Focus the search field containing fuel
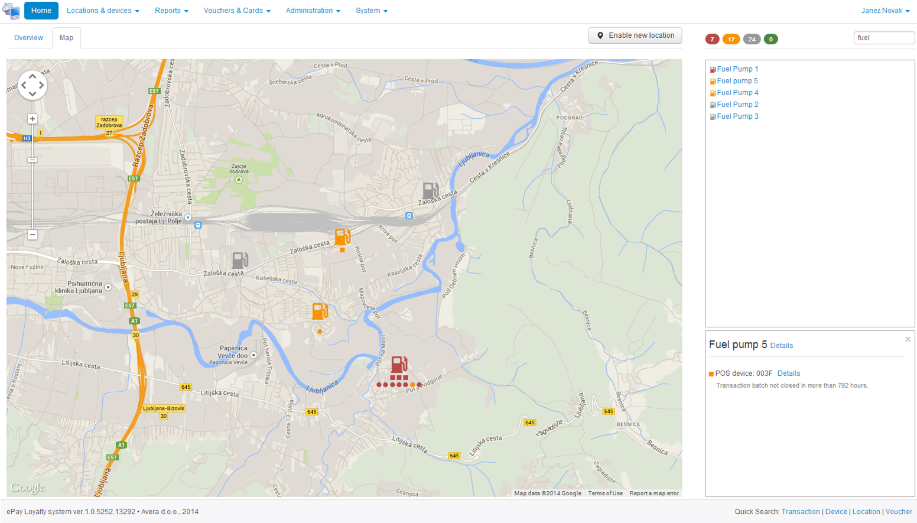The image size is (917, 523). coord(884,38)
